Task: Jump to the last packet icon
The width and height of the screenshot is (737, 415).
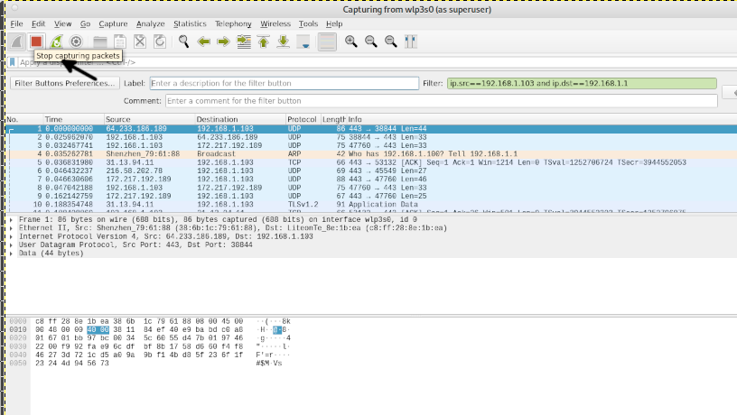Action: coord(283,41)
